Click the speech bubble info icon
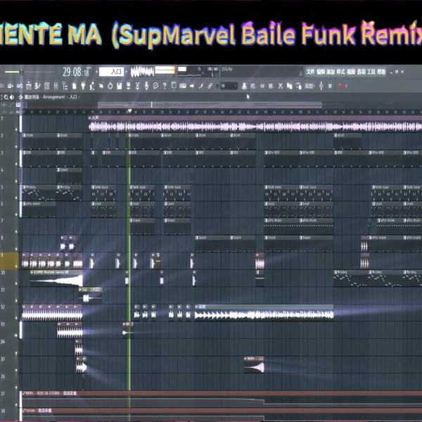This screenshot has width=422, height=422. [155, 86]
